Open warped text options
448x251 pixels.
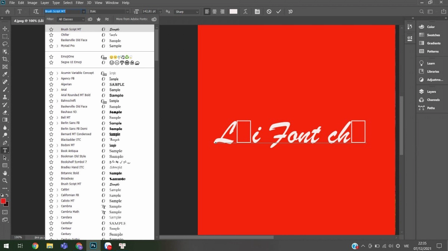pos(245,11)
